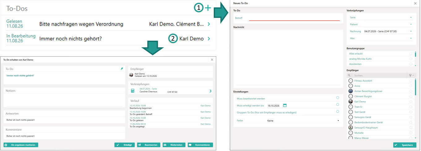Click the plus icon to add To-Do

pyautogui.click(x=208, y=8)
